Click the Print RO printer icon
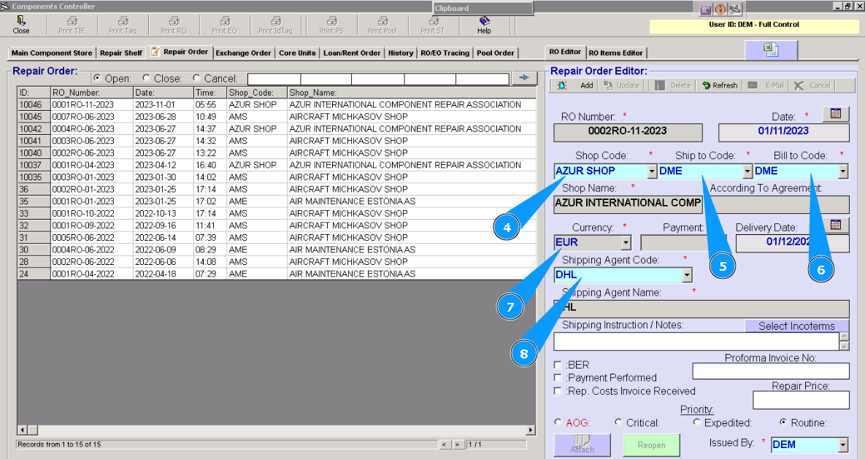The image size is (865, 459). click(174, 21)
